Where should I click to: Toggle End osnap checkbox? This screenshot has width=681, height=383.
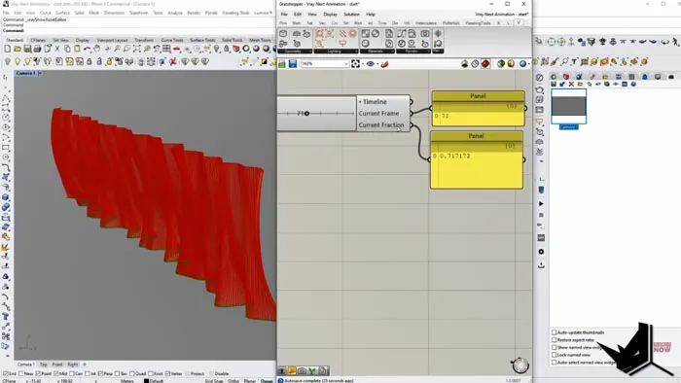tap(6, 373)
